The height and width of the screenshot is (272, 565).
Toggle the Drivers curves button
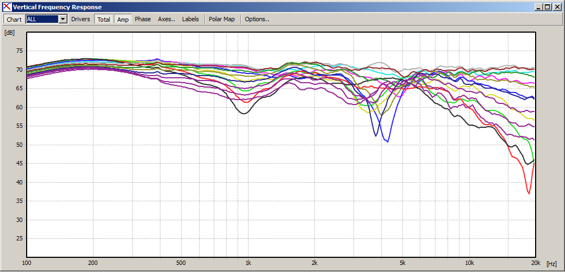click(x=80, y=19)
